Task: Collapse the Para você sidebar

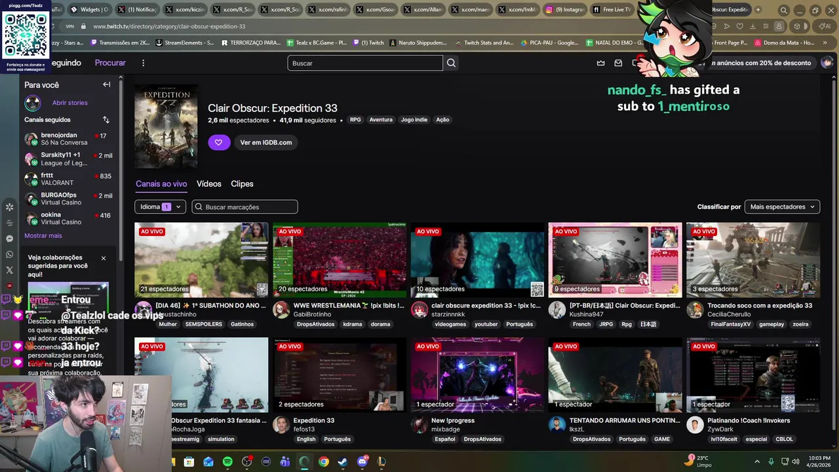Action: [106, 85]
